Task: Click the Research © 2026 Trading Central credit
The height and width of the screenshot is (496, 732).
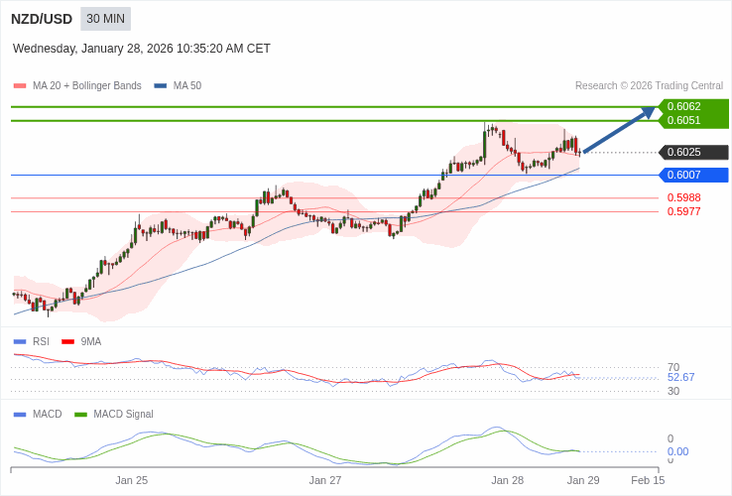Action: (649, 86)
